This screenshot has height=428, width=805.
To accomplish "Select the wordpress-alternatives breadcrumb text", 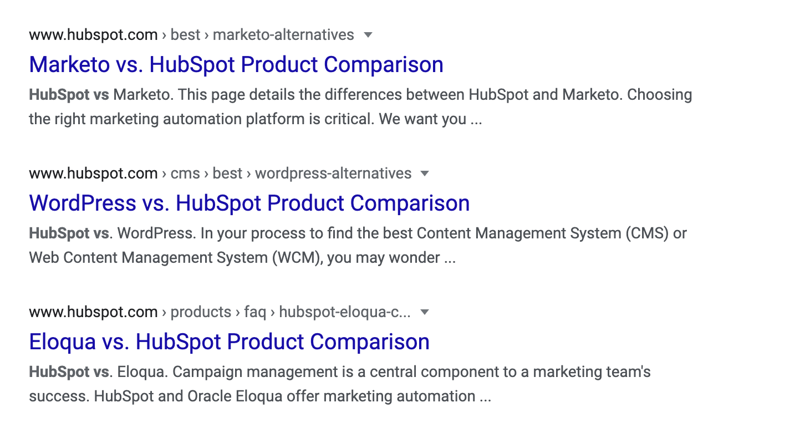I will 333,174.
